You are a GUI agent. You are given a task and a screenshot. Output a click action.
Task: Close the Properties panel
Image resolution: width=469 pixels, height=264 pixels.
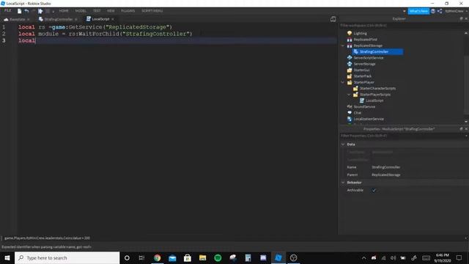[x=466, y=129]
